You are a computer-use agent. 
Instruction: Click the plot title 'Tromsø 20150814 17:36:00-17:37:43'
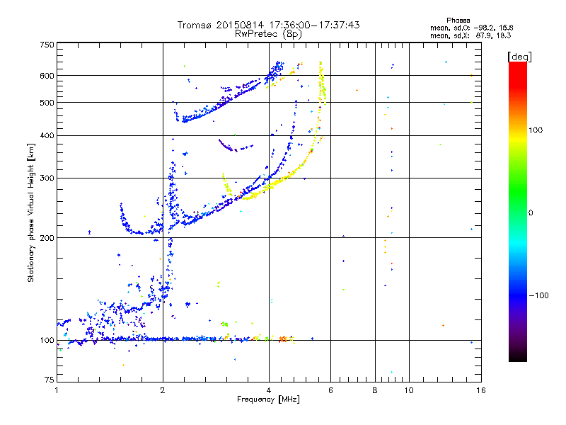(268, 25)
